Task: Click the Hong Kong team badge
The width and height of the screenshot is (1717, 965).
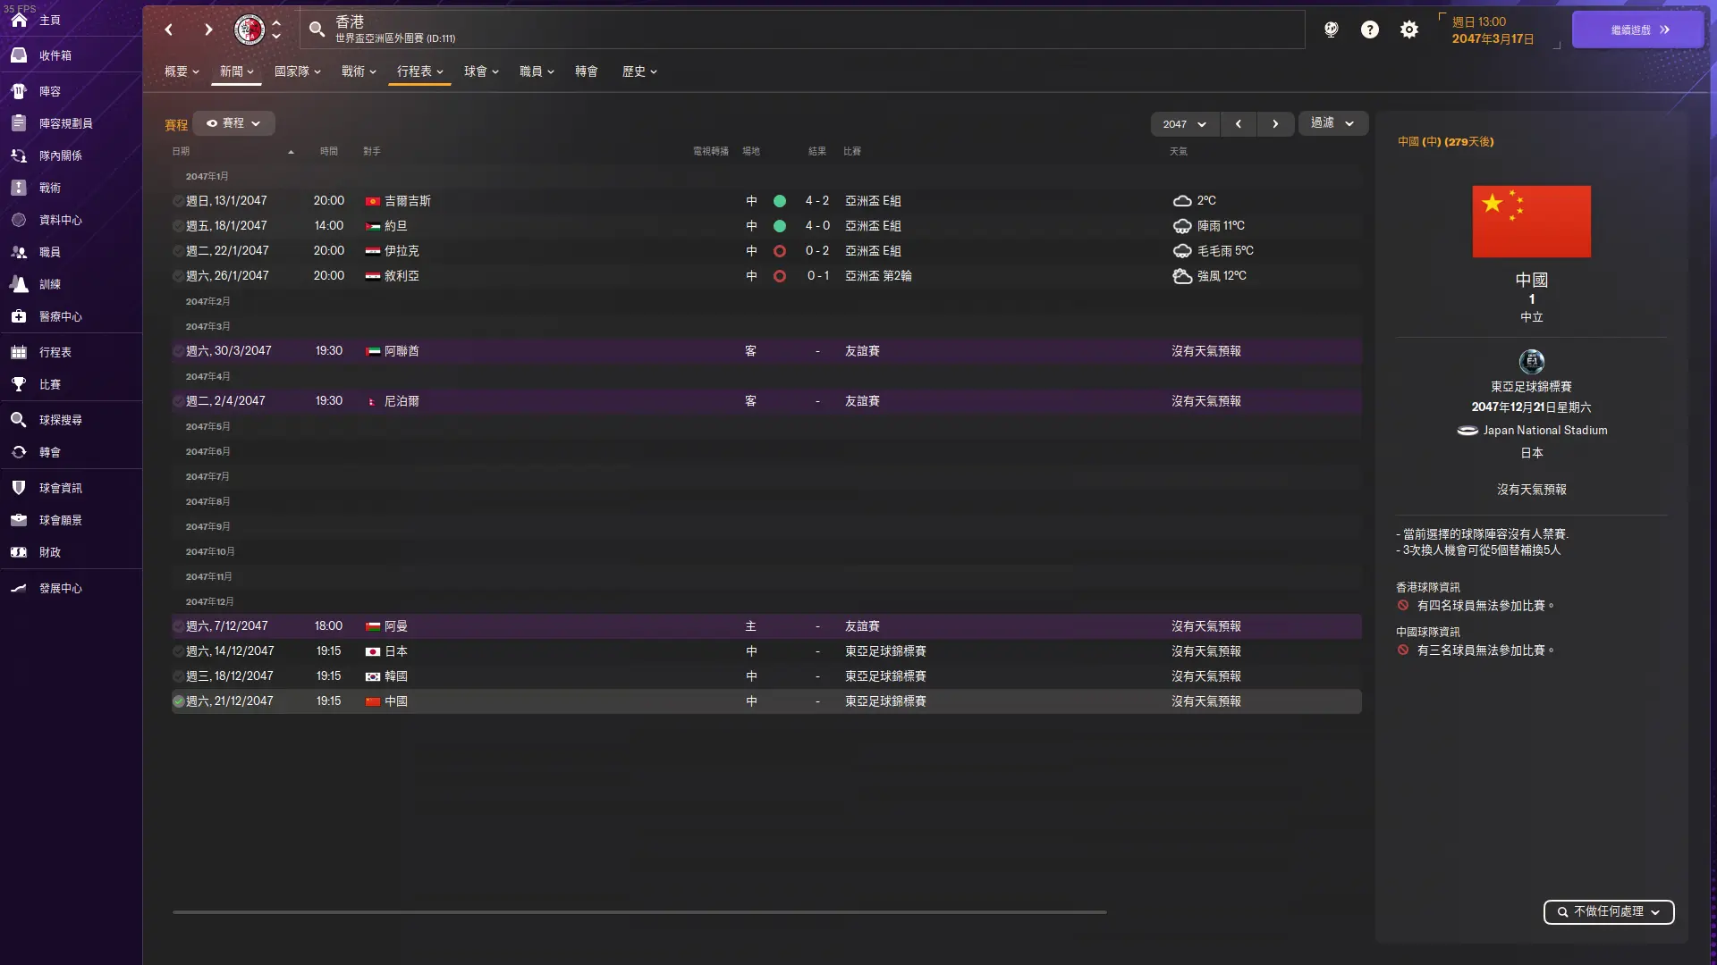Action: coord(249,29)
